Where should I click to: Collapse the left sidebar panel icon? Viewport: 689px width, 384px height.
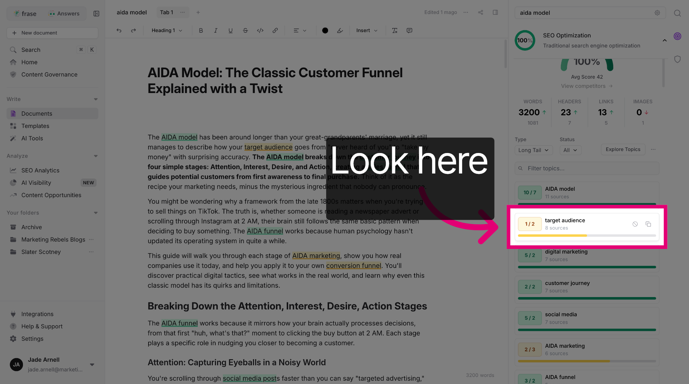(x=97, y=14)
